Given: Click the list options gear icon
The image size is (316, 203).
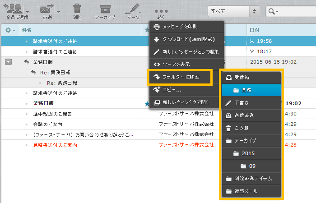Looking at the screenshot, I should (9, 30).
